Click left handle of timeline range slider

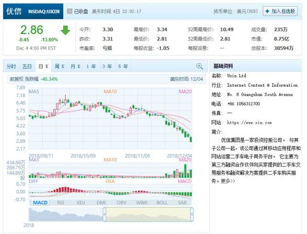(x=103, y=214)
